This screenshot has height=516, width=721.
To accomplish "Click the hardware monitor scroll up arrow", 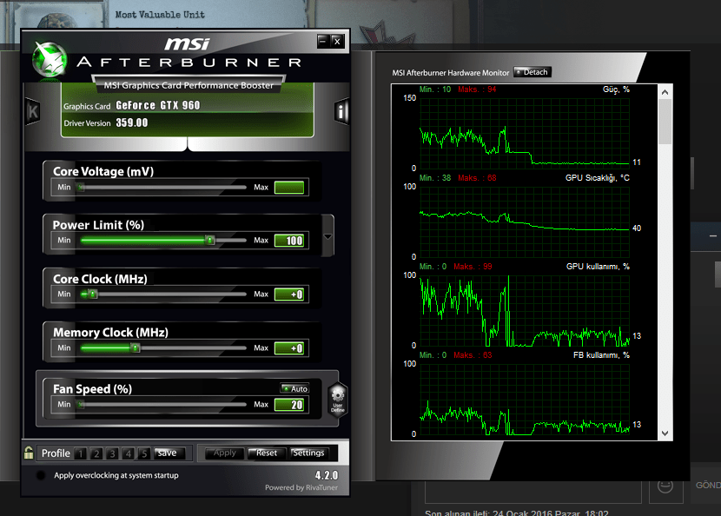I will tap(665, 92).
